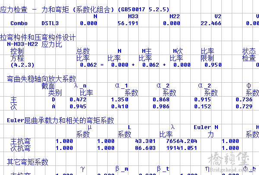Image resolution: width=259 pixels, height=175 pixels.
Task: Select the M33 value '56.191'
Action: [x=128, y=23]
